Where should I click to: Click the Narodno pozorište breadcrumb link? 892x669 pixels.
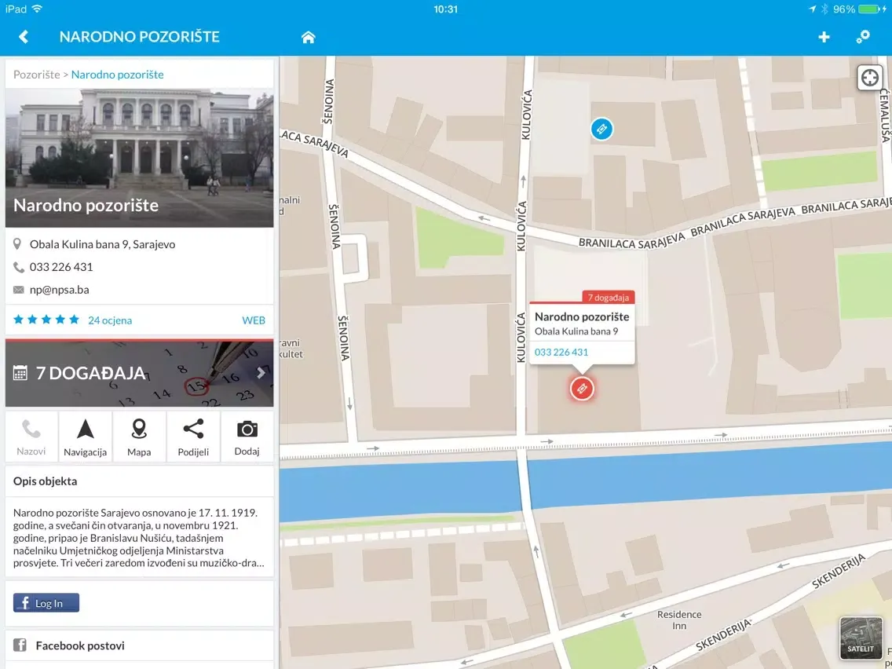117,75
